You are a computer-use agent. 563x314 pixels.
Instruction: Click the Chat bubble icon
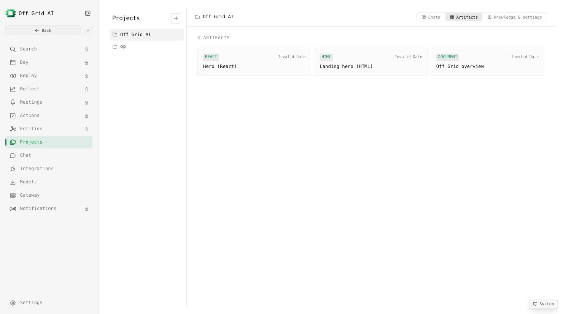pyautogui.click(x=13, y=155)
